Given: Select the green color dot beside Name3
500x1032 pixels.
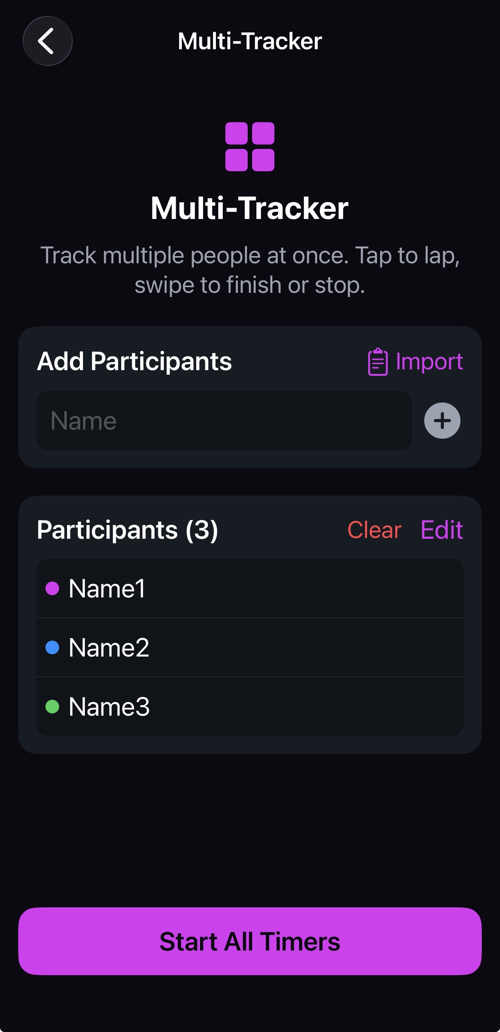Looking at the screenshot, I should [53, 706].
